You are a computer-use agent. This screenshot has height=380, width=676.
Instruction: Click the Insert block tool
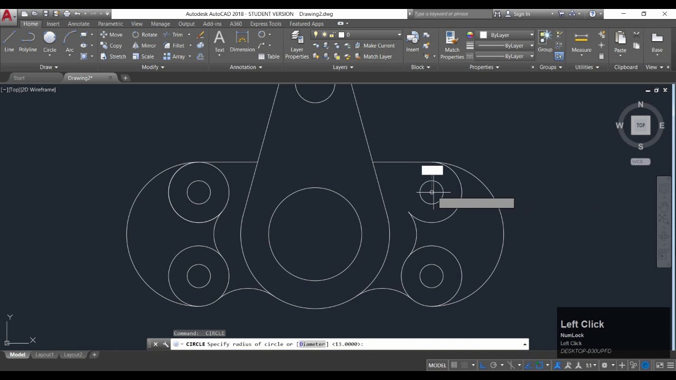point(412,41)
